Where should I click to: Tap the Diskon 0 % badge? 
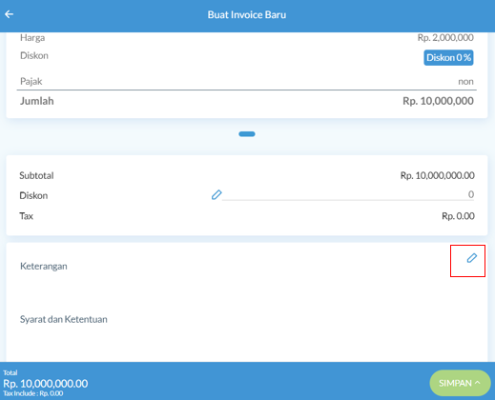[x=448, y=58]
